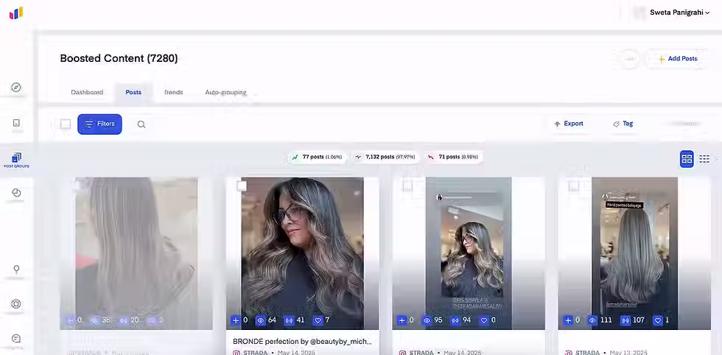Filter by the 71 posts trending-down pill
Viewport: 722px width, 355px height.
(x=454, y=157)
